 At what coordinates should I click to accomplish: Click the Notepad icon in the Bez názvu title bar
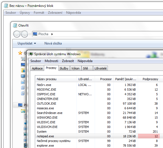6,6
